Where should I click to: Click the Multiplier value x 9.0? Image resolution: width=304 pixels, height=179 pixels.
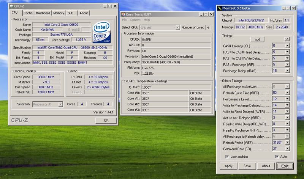(x=46, y=82)
